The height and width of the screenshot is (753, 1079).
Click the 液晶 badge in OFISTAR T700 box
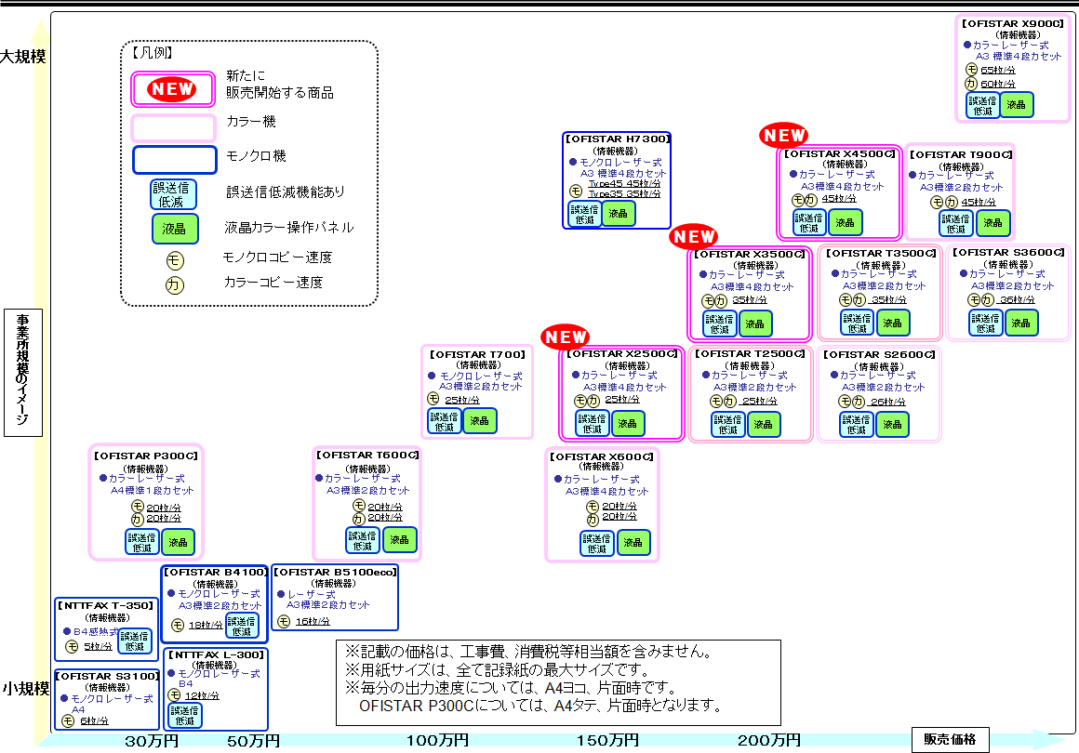click(x=480, y=421)
